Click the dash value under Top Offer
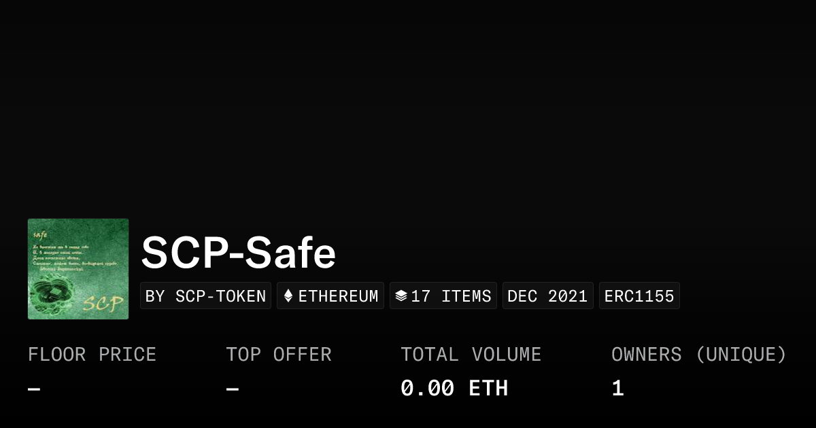Screen dimensions: 816x428 (x=232, y=389)
